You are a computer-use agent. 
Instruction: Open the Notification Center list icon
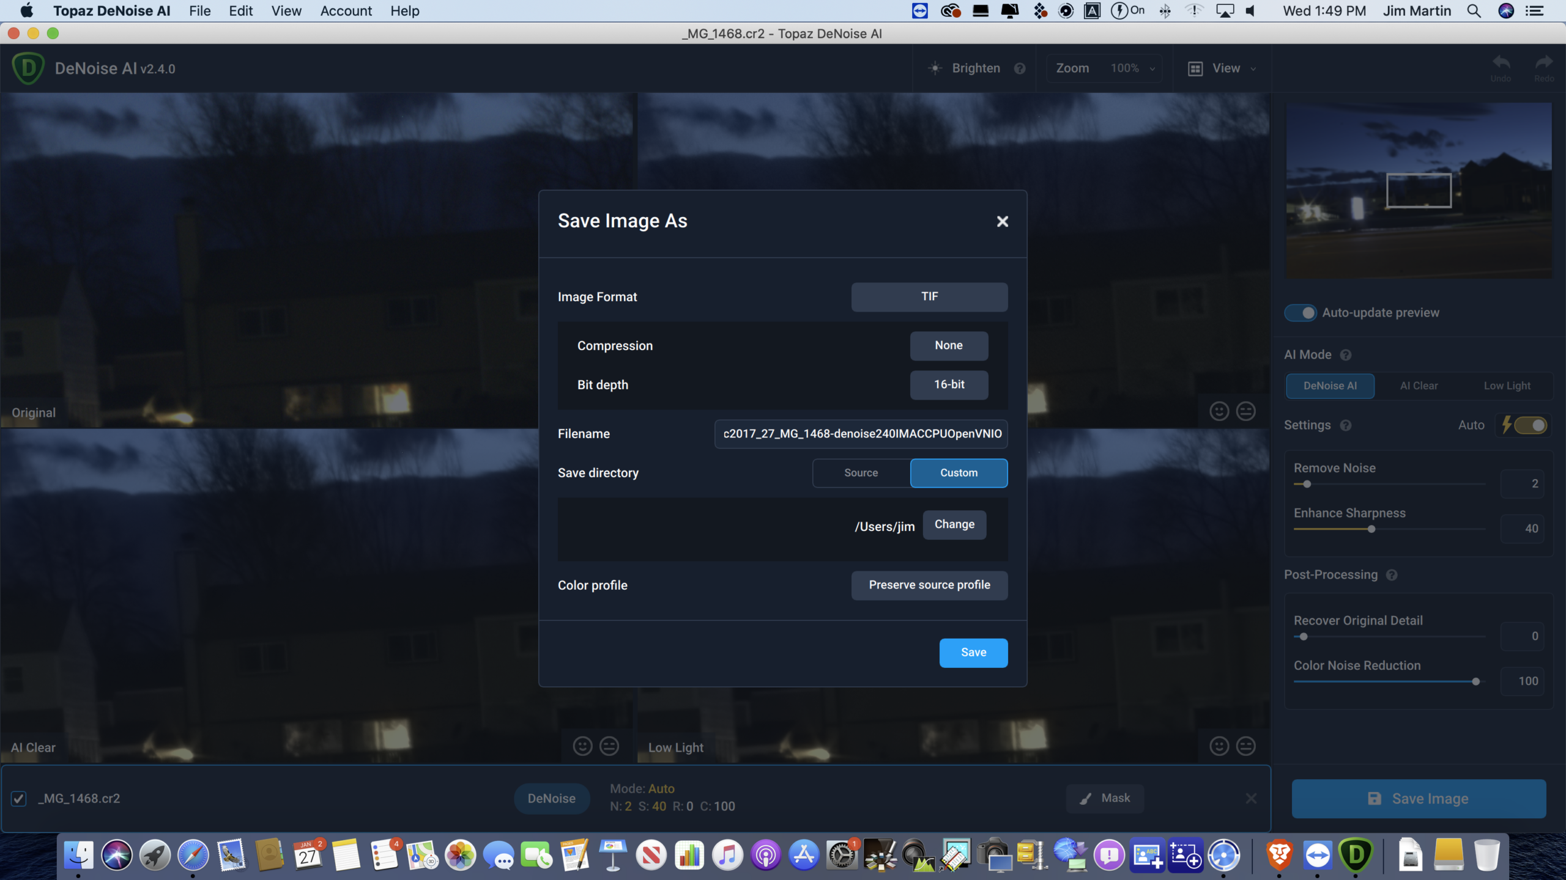coord(1534,11)
